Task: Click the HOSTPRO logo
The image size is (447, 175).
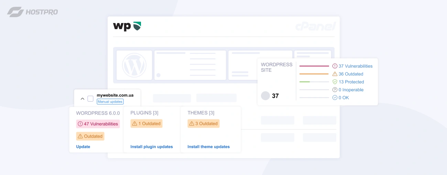Action: [32, 12]
